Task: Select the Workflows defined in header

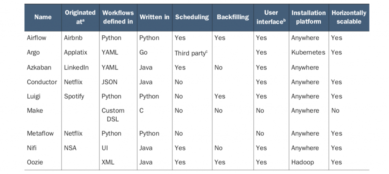Action: pyautogui.click(x=118, y=17)
